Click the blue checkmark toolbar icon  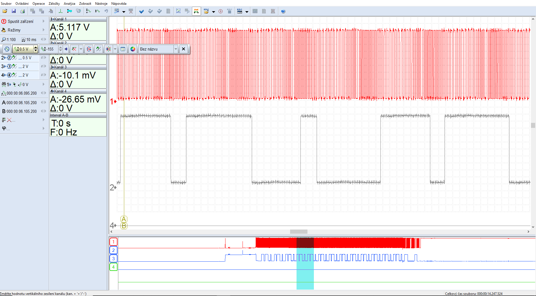(x=142, y=11)
